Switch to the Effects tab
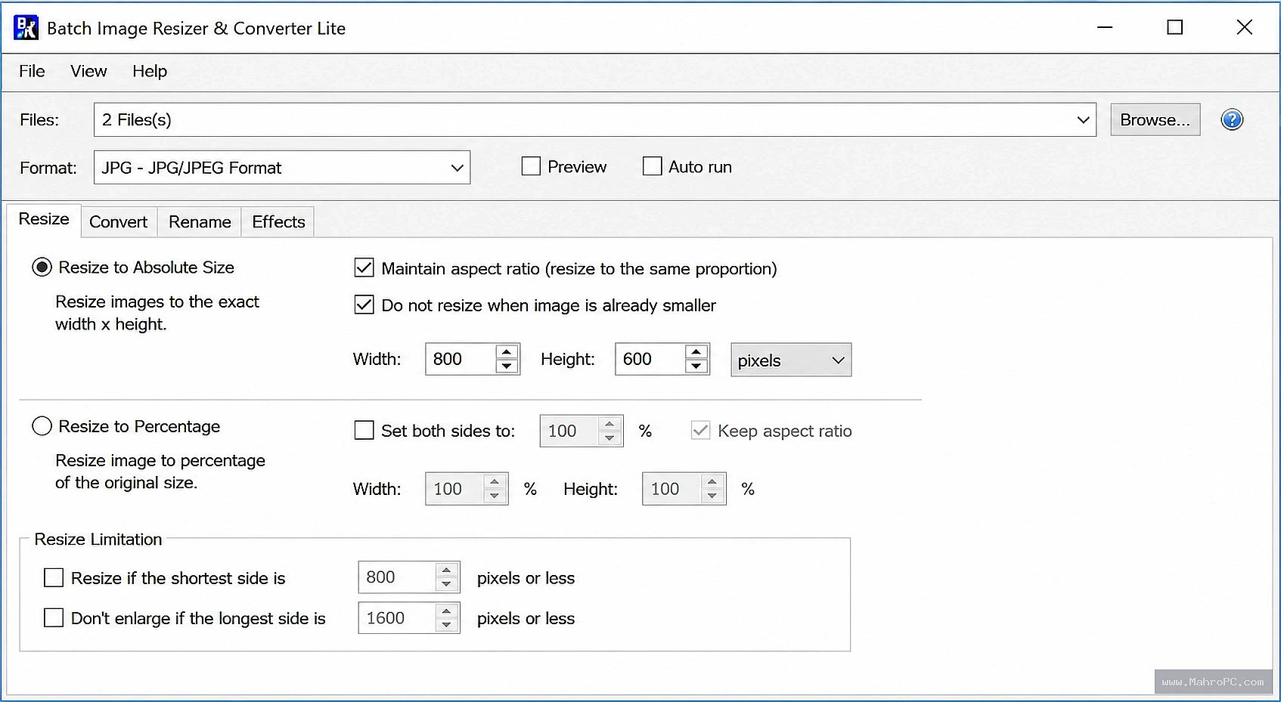This screenshot has width=1281, height=702. 278,222
